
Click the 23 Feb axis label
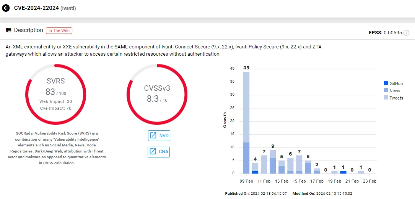(370, 181)
